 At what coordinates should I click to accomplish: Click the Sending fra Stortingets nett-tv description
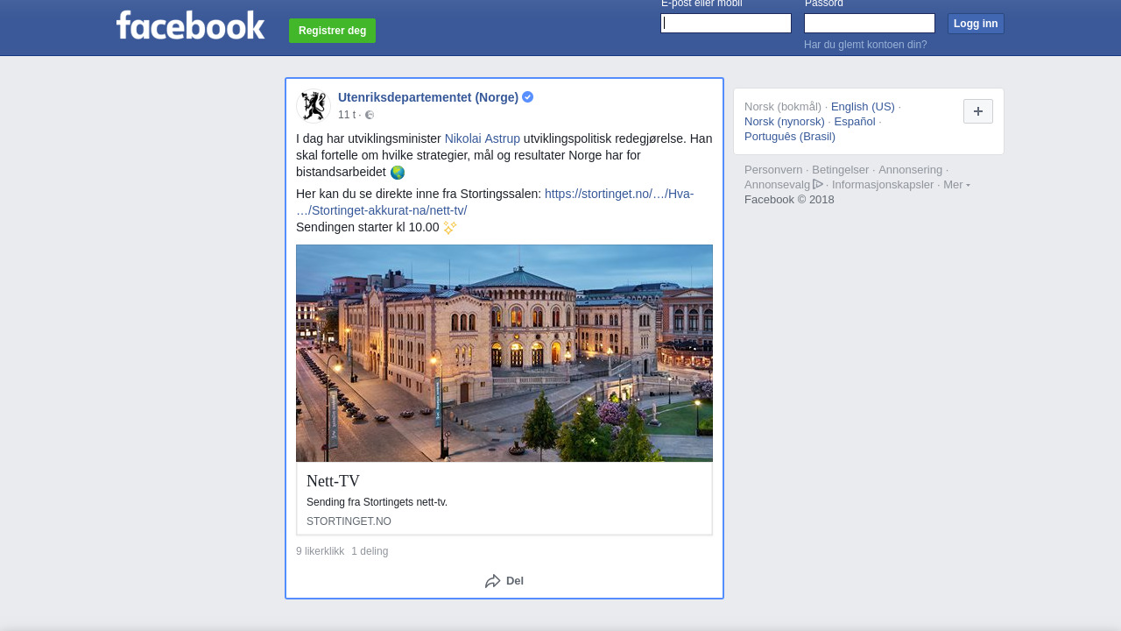(x=377, y=502)
